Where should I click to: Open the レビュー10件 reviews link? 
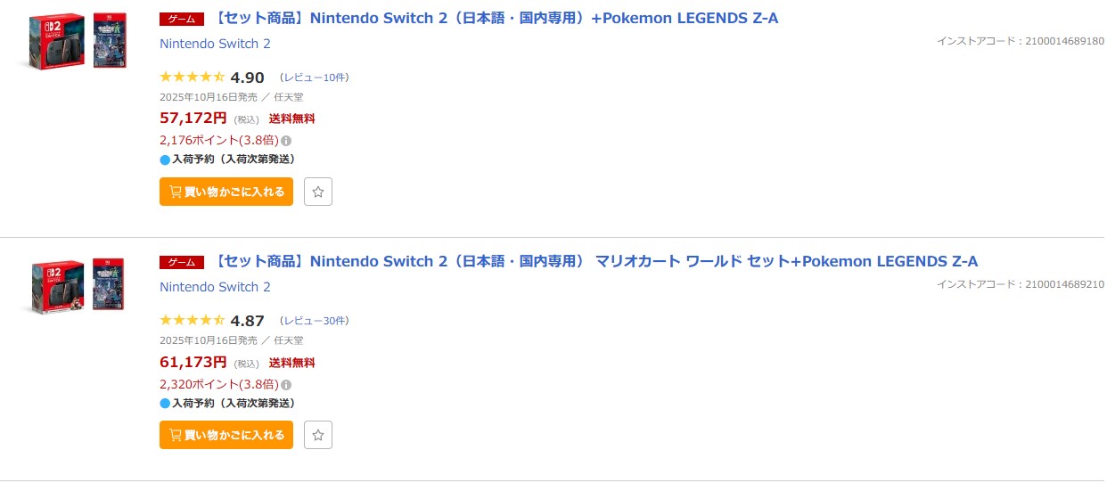pos(315,78)
